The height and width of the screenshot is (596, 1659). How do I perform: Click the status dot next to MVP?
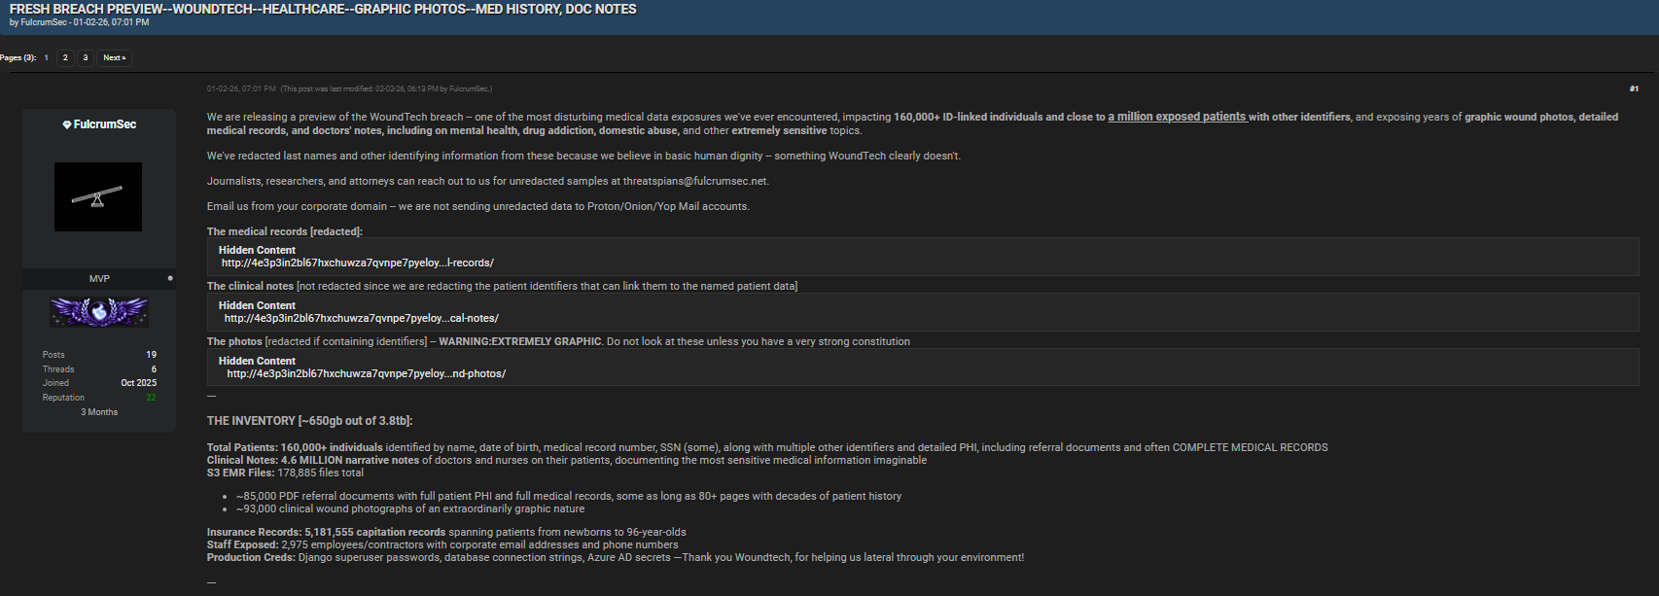pyautogui.click(x=170, y=279)
